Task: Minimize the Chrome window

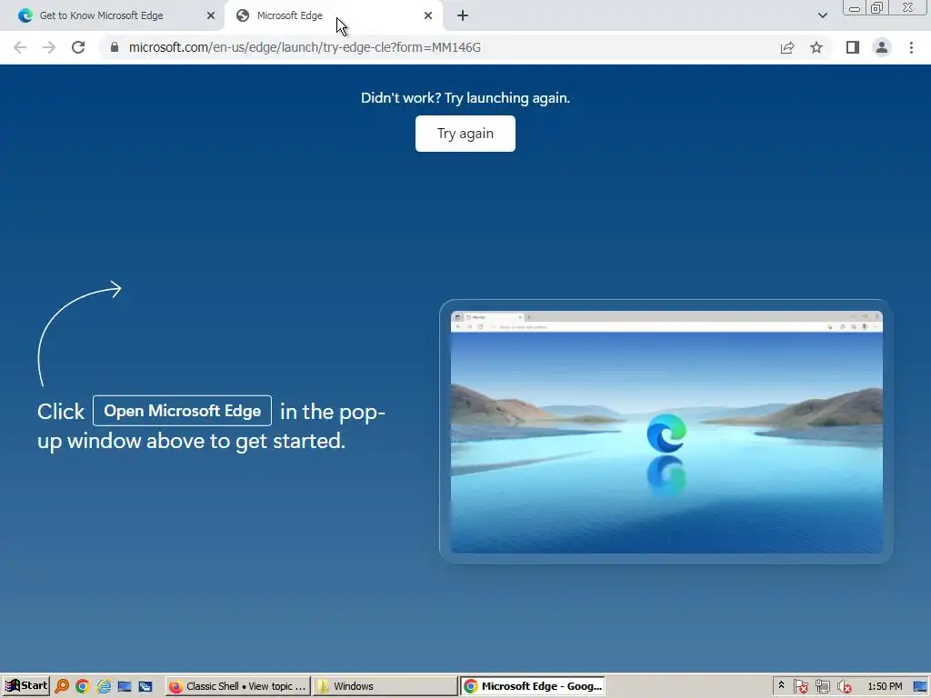Action: 855,7
